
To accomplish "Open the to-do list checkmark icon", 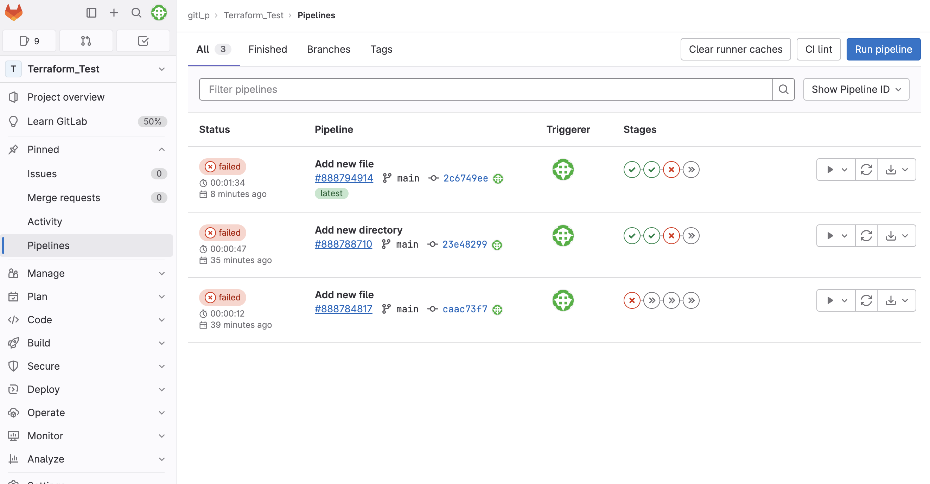I will (x=143, y=40).
